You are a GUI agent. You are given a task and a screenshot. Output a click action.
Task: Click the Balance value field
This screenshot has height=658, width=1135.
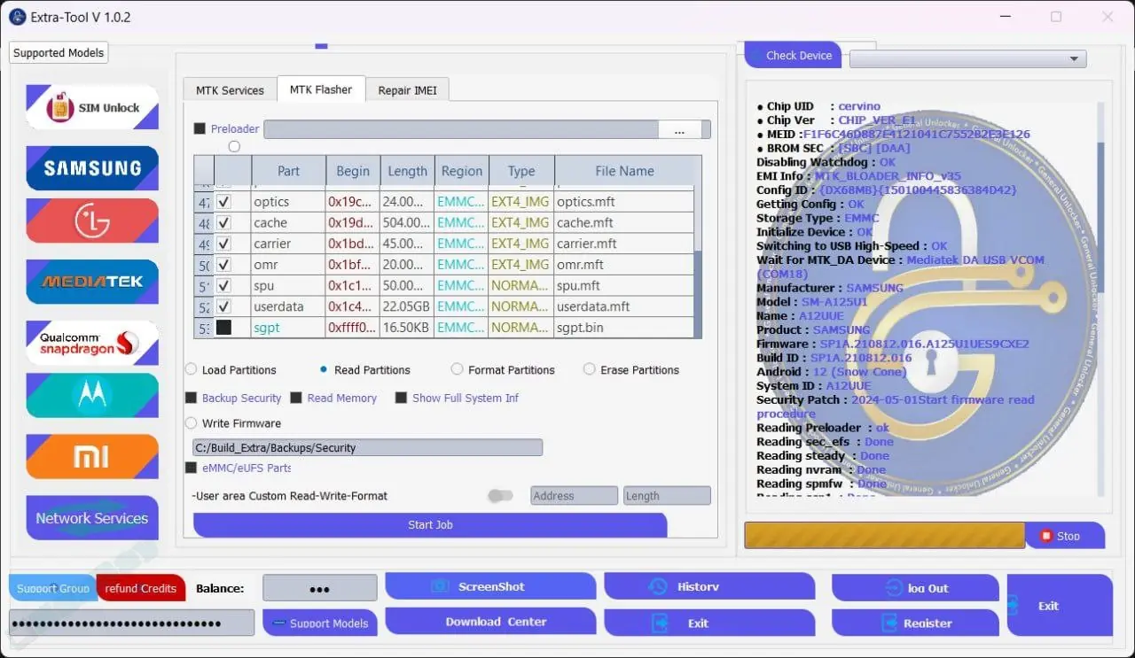(x=320, y=588)
